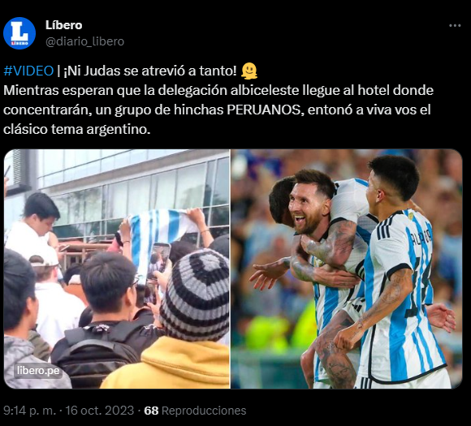Open the right photo of players celebrating

346,269
